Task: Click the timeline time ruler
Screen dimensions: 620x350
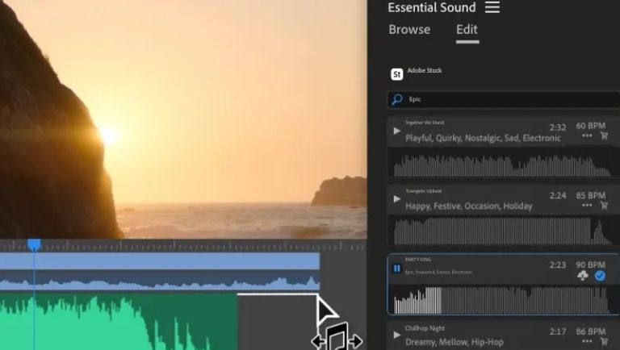Action: click(x=183, y=246)
